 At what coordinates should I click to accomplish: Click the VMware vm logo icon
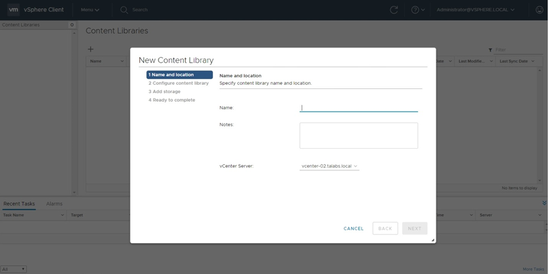13,10
